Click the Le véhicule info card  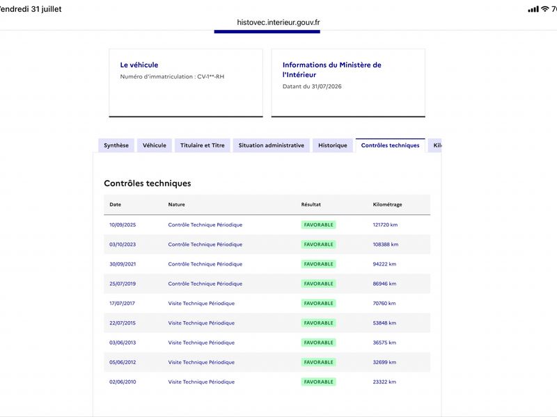coord(186,83)
